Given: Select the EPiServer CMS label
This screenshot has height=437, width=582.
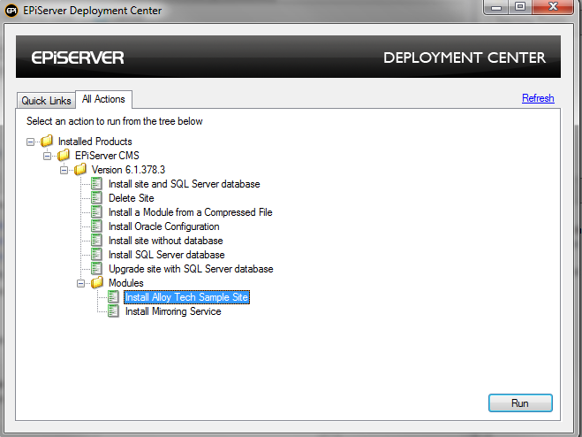Looking at the screenshot, I should pos(107,156).
